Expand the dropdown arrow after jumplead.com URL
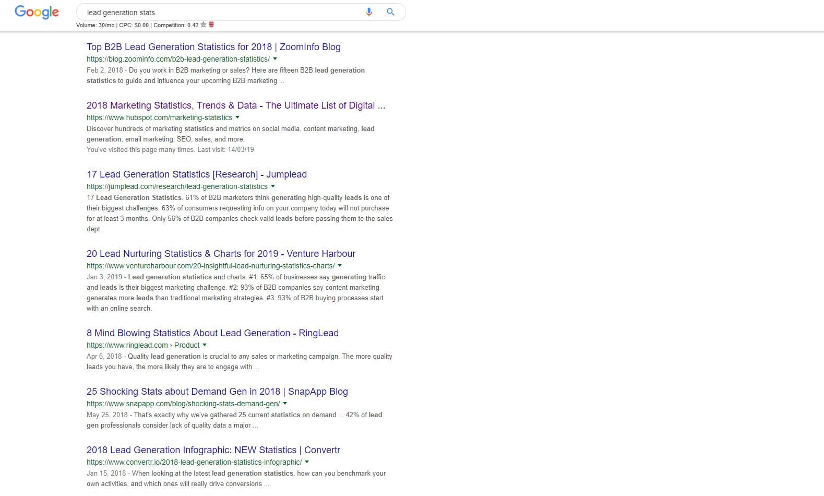The width and height of the screenshot is (824, 496). coord(273,186)
